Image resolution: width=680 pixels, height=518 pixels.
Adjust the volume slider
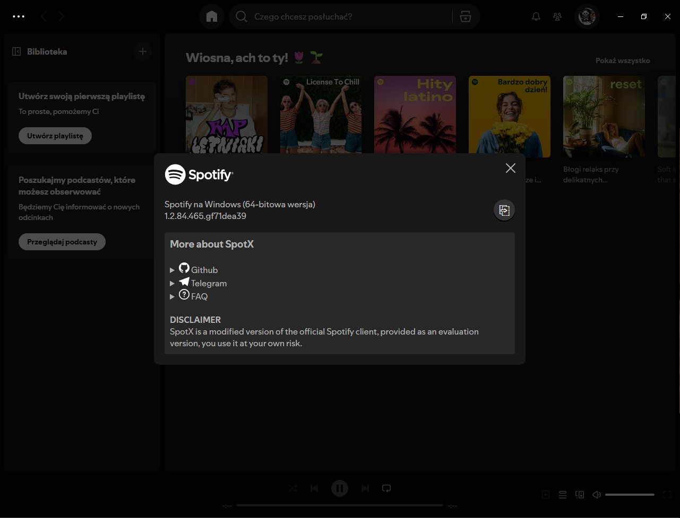click(630, 495)
